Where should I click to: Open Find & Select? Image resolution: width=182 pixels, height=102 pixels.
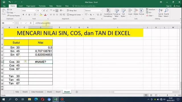click(166, 13)
